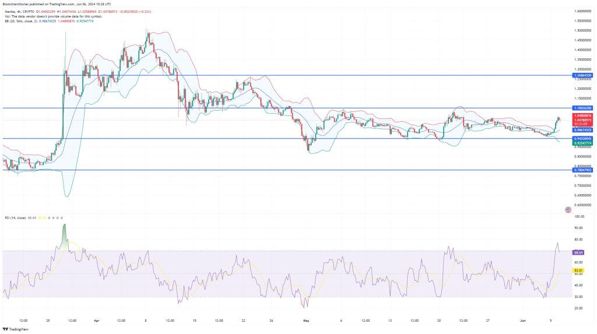This screenshot has width=597, height=334.
Task: Click the red current price label 1.03780573
Action: (582, 119)
